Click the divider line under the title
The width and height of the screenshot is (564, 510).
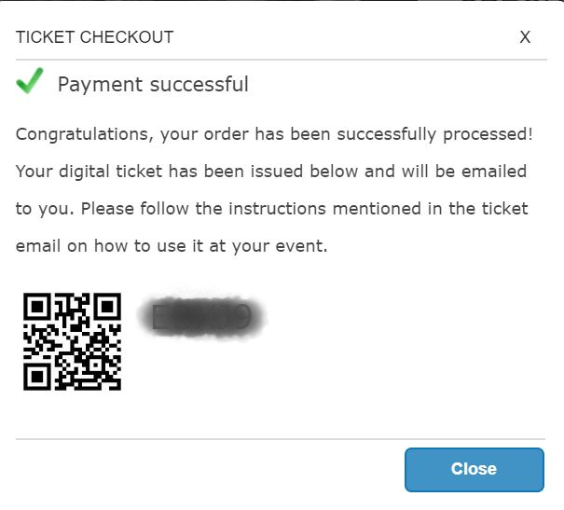[282, 60]
